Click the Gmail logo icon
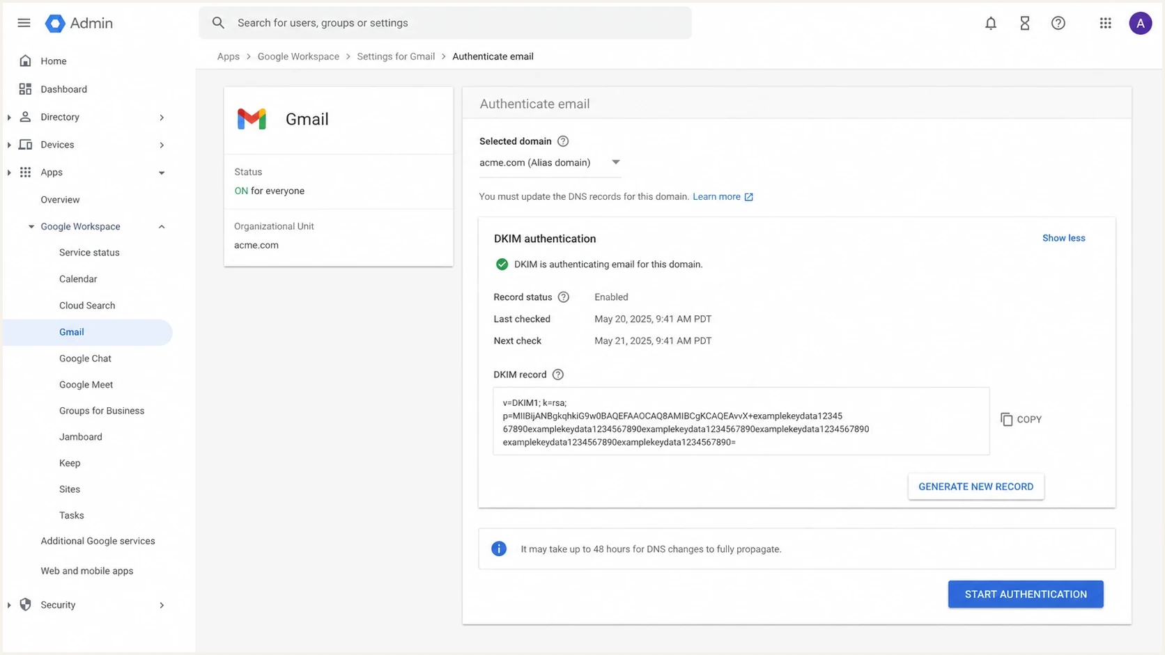 click(252, 119)
